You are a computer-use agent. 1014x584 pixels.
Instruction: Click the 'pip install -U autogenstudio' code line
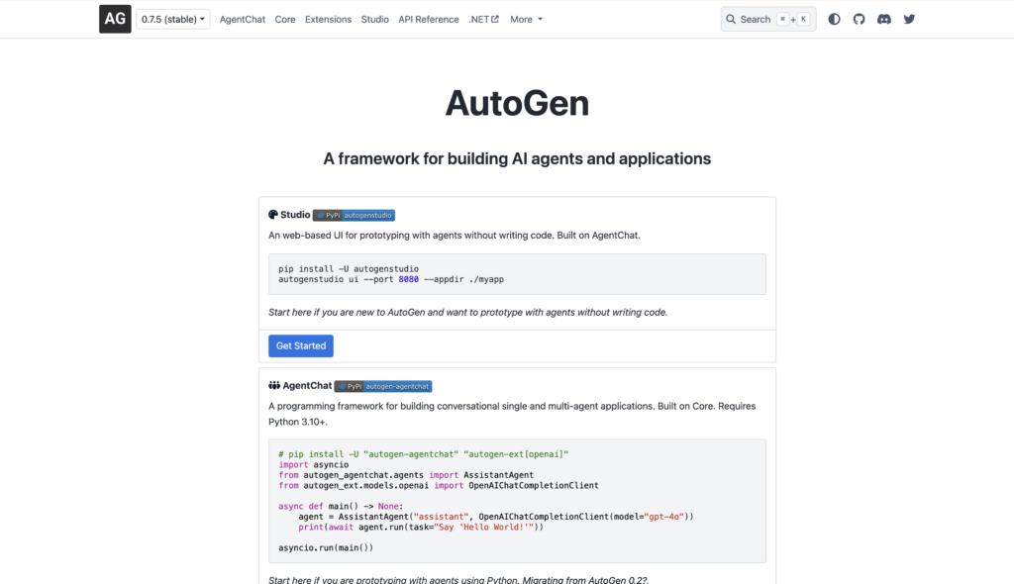(x=349, y=269)
